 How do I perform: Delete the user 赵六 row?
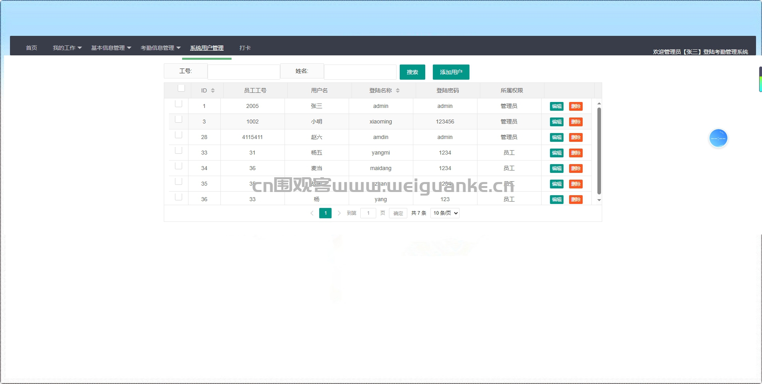pyautogui.click(x=576, y=137)
